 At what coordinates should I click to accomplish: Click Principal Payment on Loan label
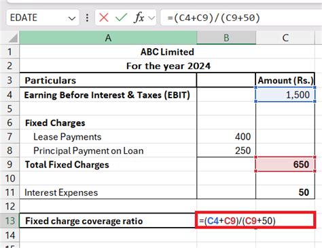[x=88, y=150]
